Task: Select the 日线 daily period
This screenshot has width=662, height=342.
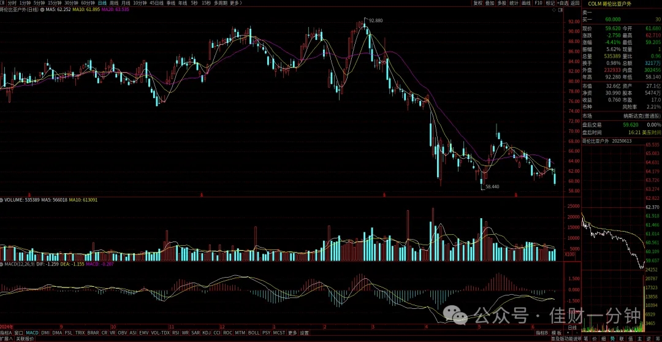Action: (x=102, y=2)
